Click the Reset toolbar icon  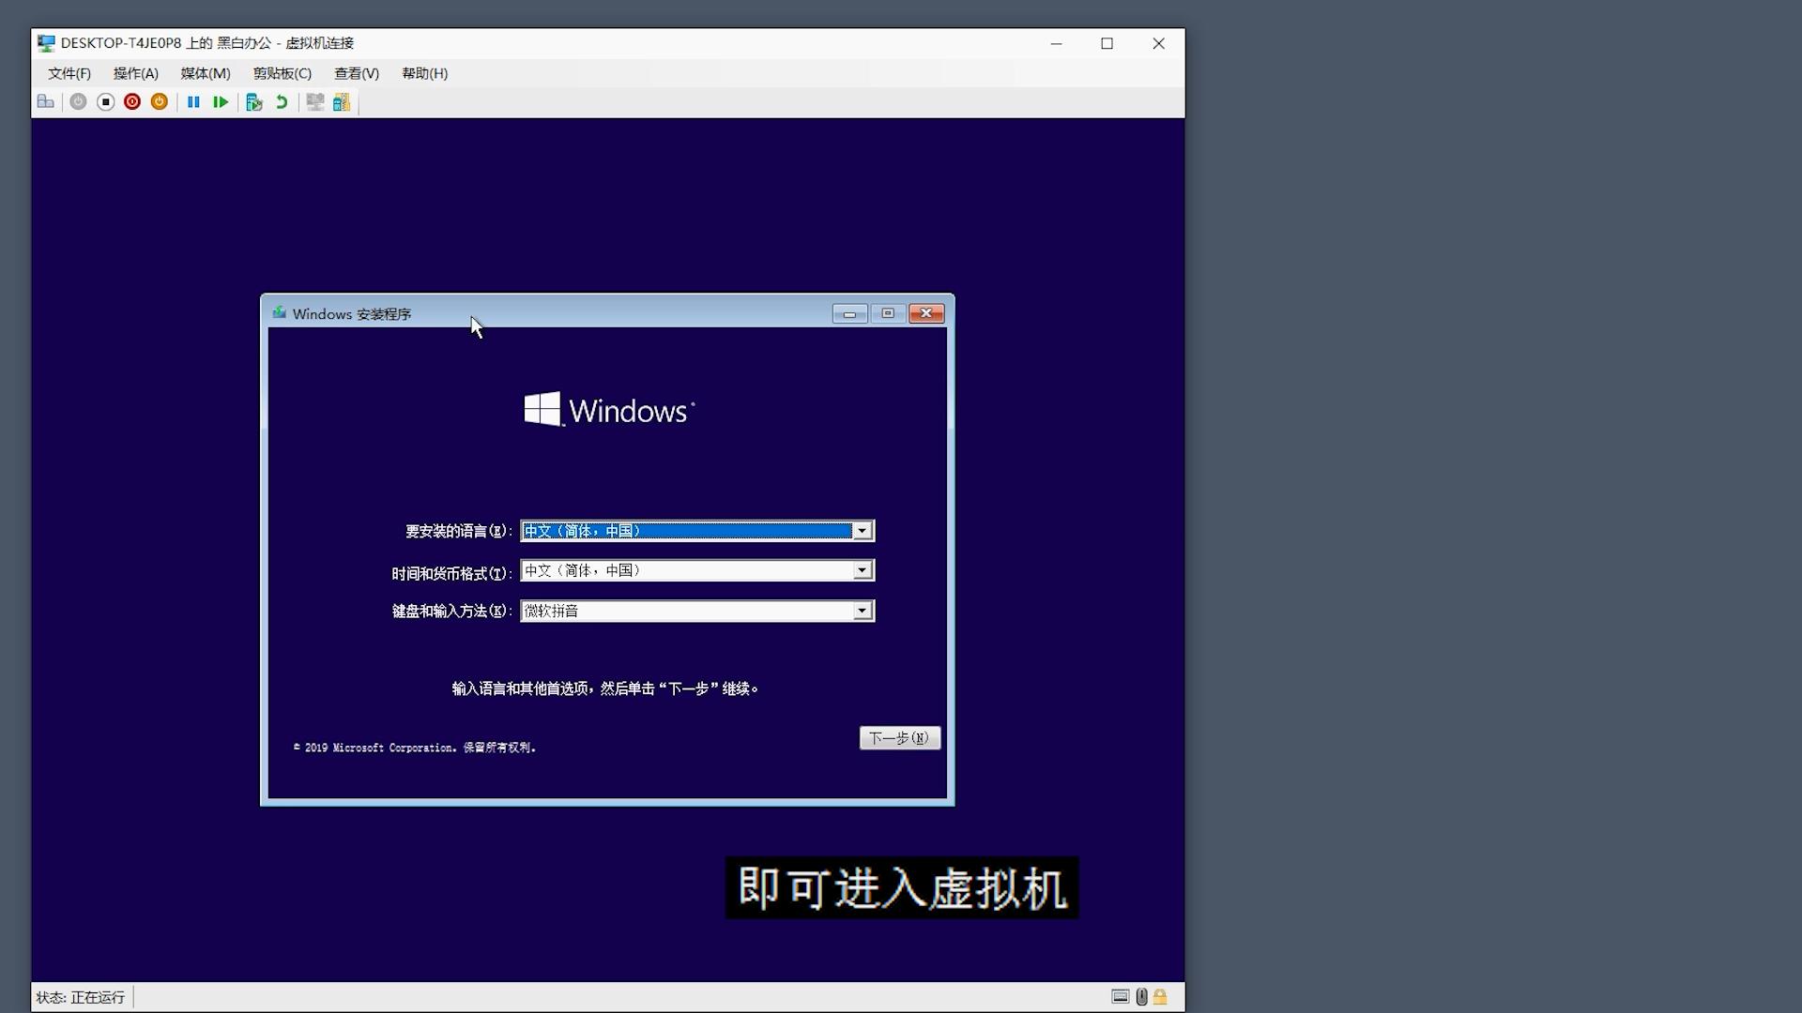point(221,102)
